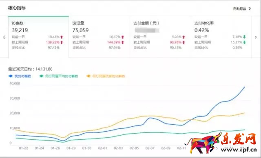Click the up arrow beside 18.12%
261x158 pixels.
(x=123, y=37)
